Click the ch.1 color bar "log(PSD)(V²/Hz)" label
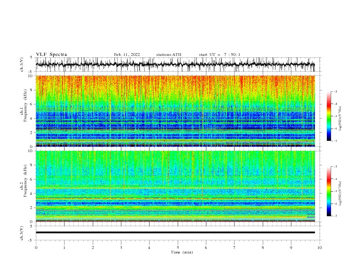Image resolution: width=360 pixels, height=278 pixels. [340, 119]
